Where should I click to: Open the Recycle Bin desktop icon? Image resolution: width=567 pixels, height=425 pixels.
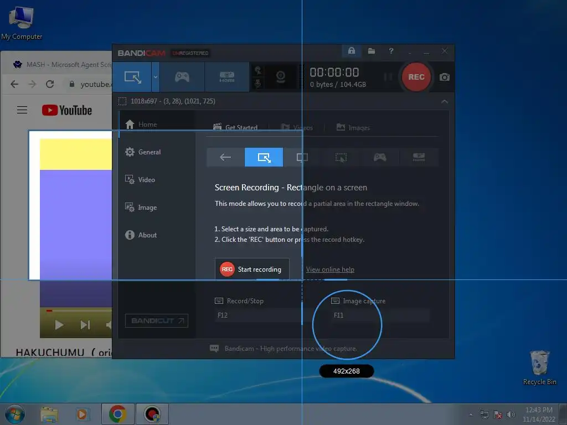click(x=539, y=367)
